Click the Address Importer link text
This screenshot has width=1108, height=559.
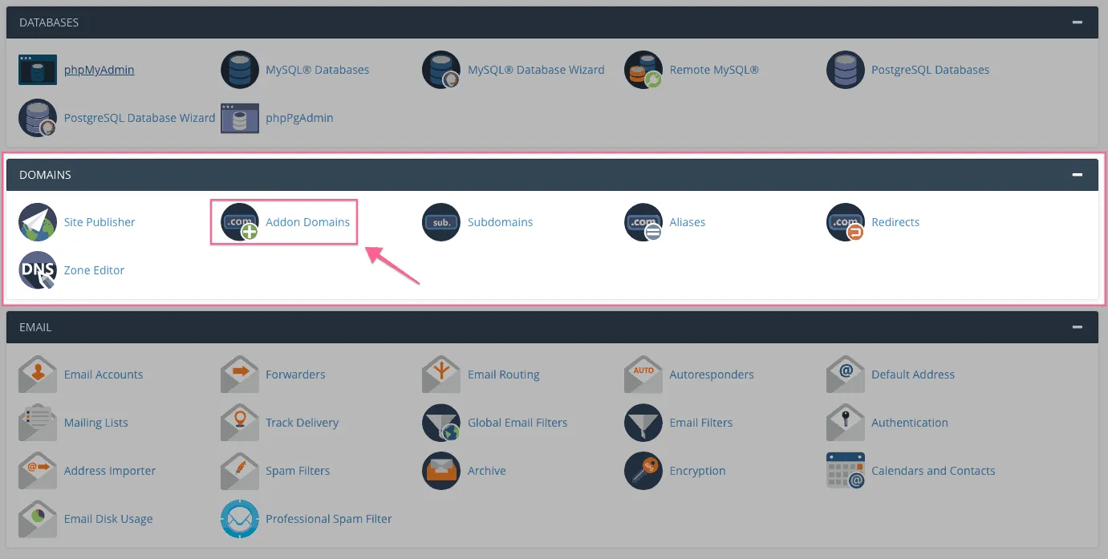[110, 471]
